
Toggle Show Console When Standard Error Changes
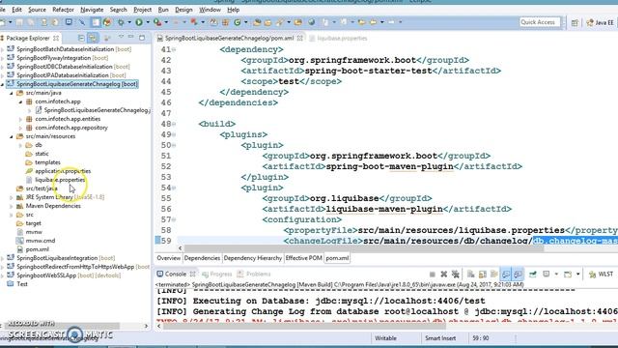click(x=518, y=275)
